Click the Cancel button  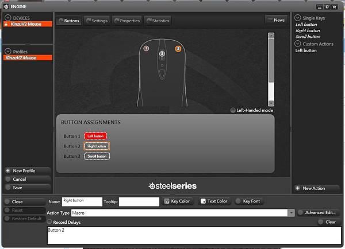pos(28,180)
